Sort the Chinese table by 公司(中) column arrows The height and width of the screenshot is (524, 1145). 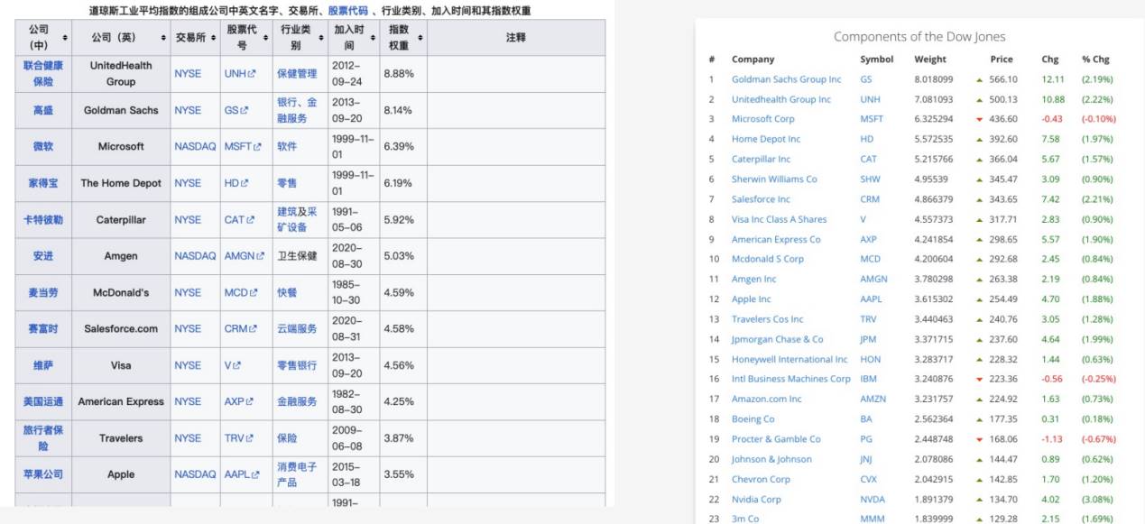pyautogui.click(x=63, y=38)
